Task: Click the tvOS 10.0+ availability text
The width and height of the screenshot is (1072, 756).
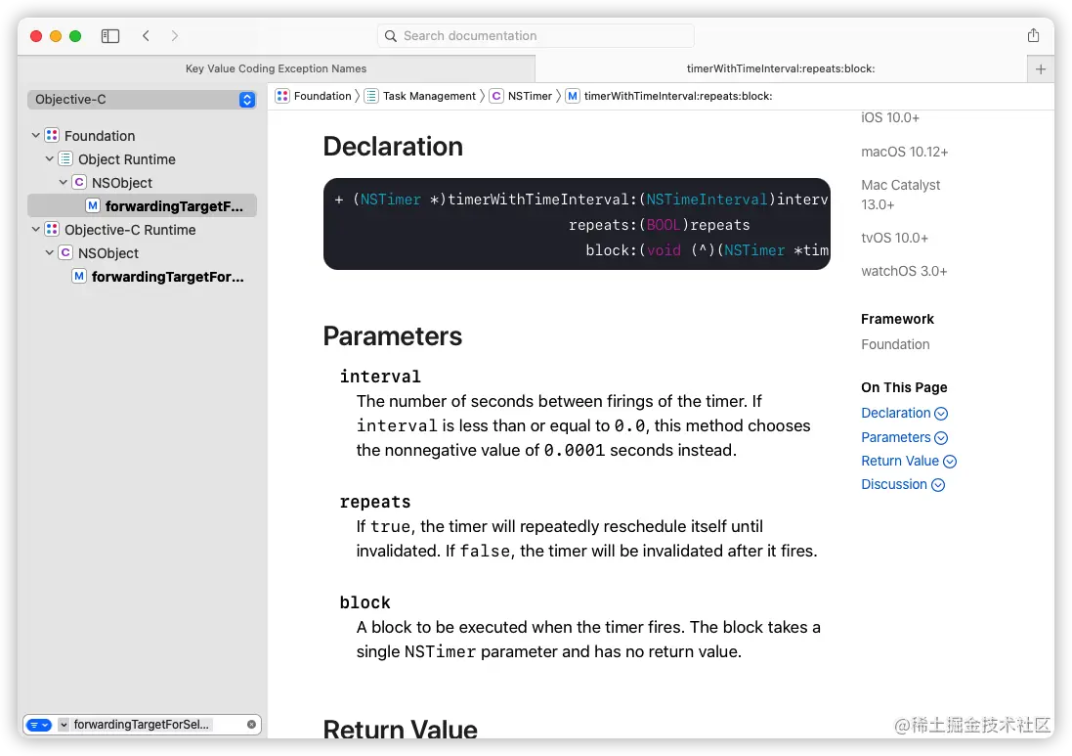Action: pyautogui.click(x=894, y=238)
